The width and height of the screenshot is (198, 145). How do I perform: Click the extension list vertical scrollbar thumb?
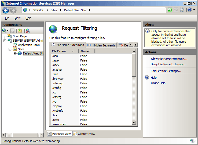point(134,65)
